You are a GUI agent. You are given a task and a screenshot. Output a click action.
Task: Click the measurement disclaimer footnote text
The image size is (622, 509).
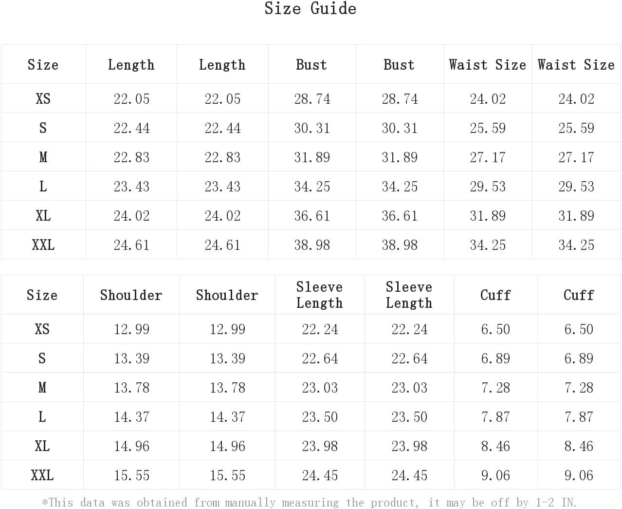(310, 502)
